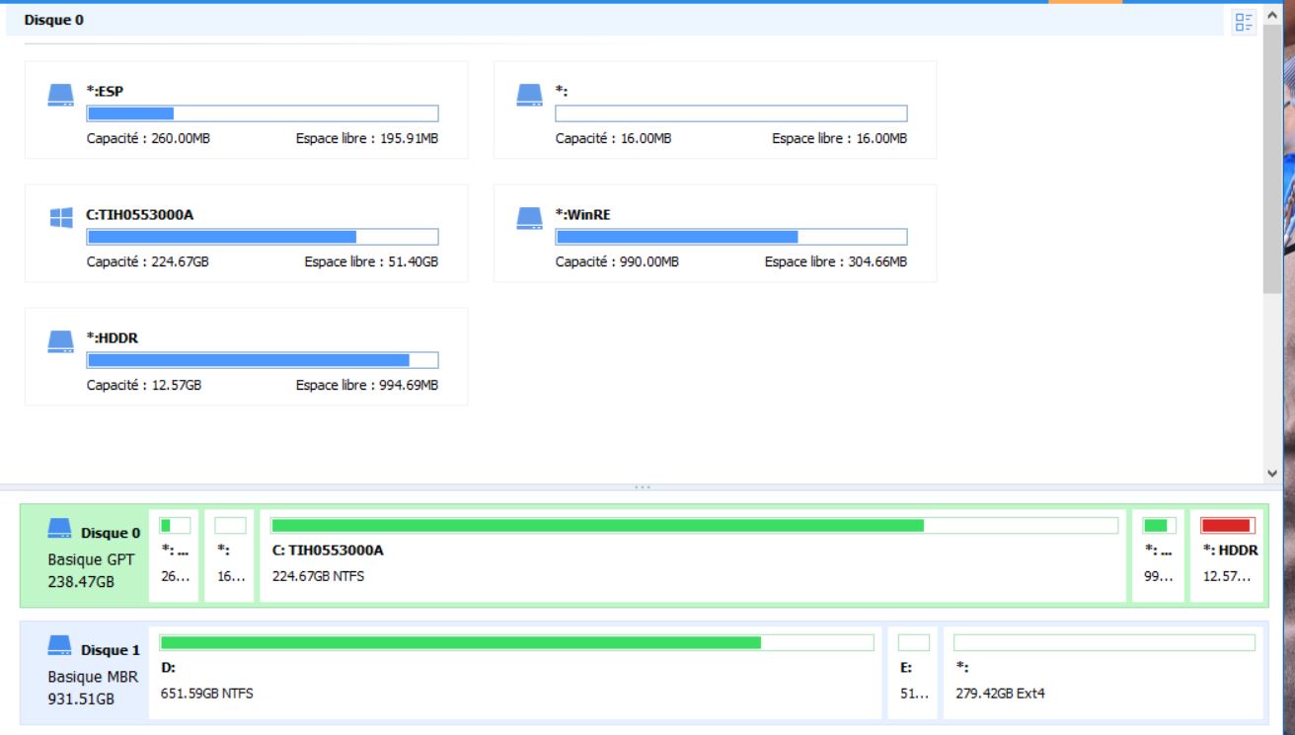Toggle the view mode icon at top right
1295x735 pixels.
click(1244, 22)
